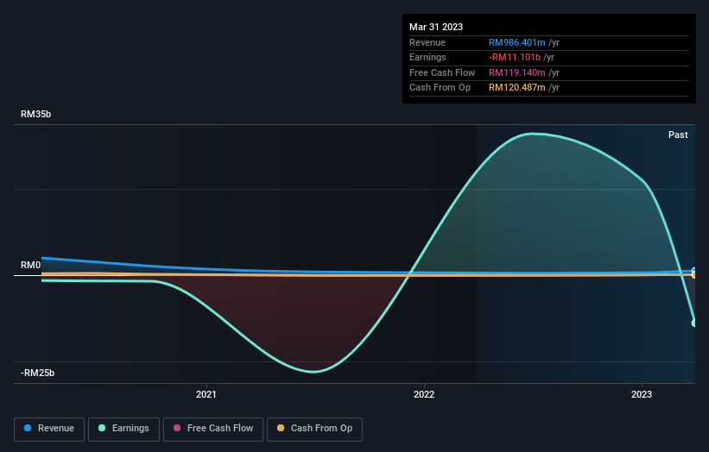Viewport: 709px width, 452px height.
Task: Click the 2022 x-axis label
Action: [x=424, y=395]
